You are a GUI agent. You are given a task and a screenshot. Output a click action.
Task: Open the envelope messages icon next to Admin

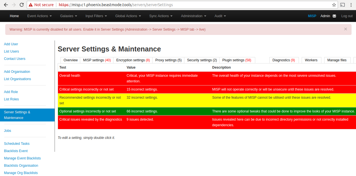pos(334,16)
